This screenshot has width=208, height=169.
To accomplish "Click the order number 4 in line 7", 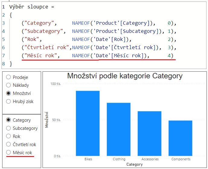I will [x=169, y=56].
